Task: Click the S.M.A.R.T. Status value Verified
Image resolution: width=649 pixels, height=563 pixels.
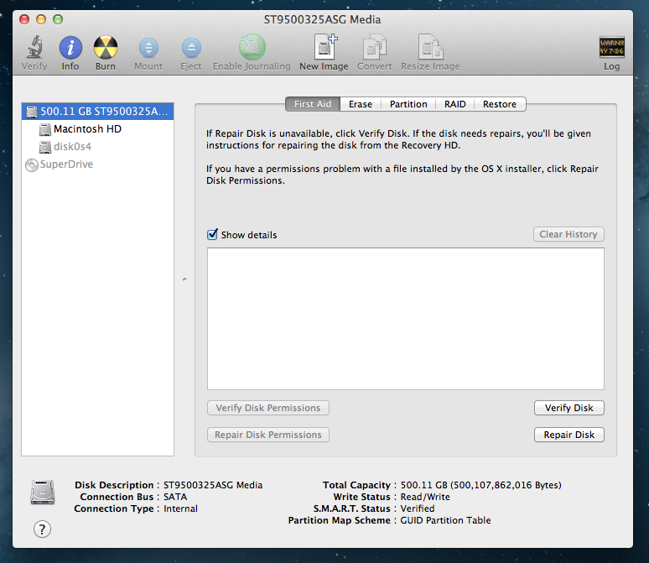Action: [x=418, y=508]
